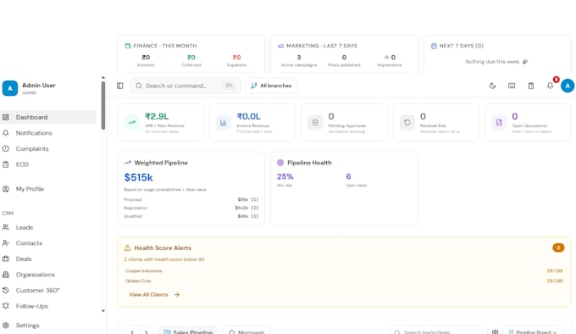Click the Renewal Risk refresh icon

[407, 122]
